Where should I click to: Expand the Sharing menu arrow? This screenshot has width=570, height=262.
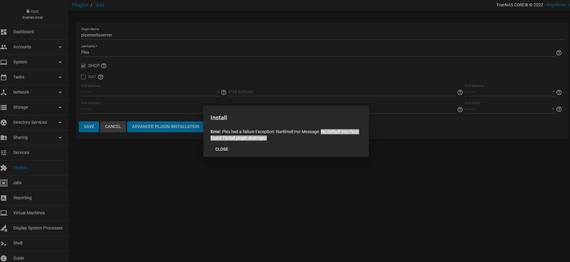(x=60, y=138)
